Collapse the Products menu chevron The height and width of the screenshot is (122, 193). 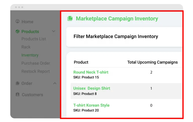[x=54, y=31]
